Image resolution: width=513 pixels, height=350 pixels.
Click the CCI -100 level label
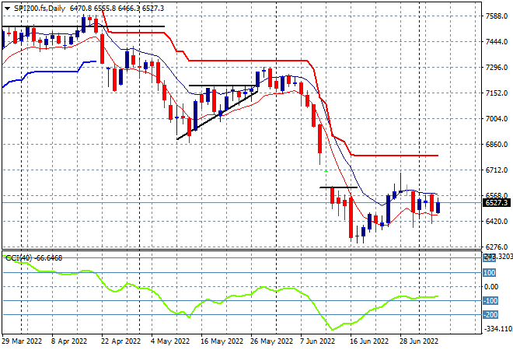(x=490, y=301)
